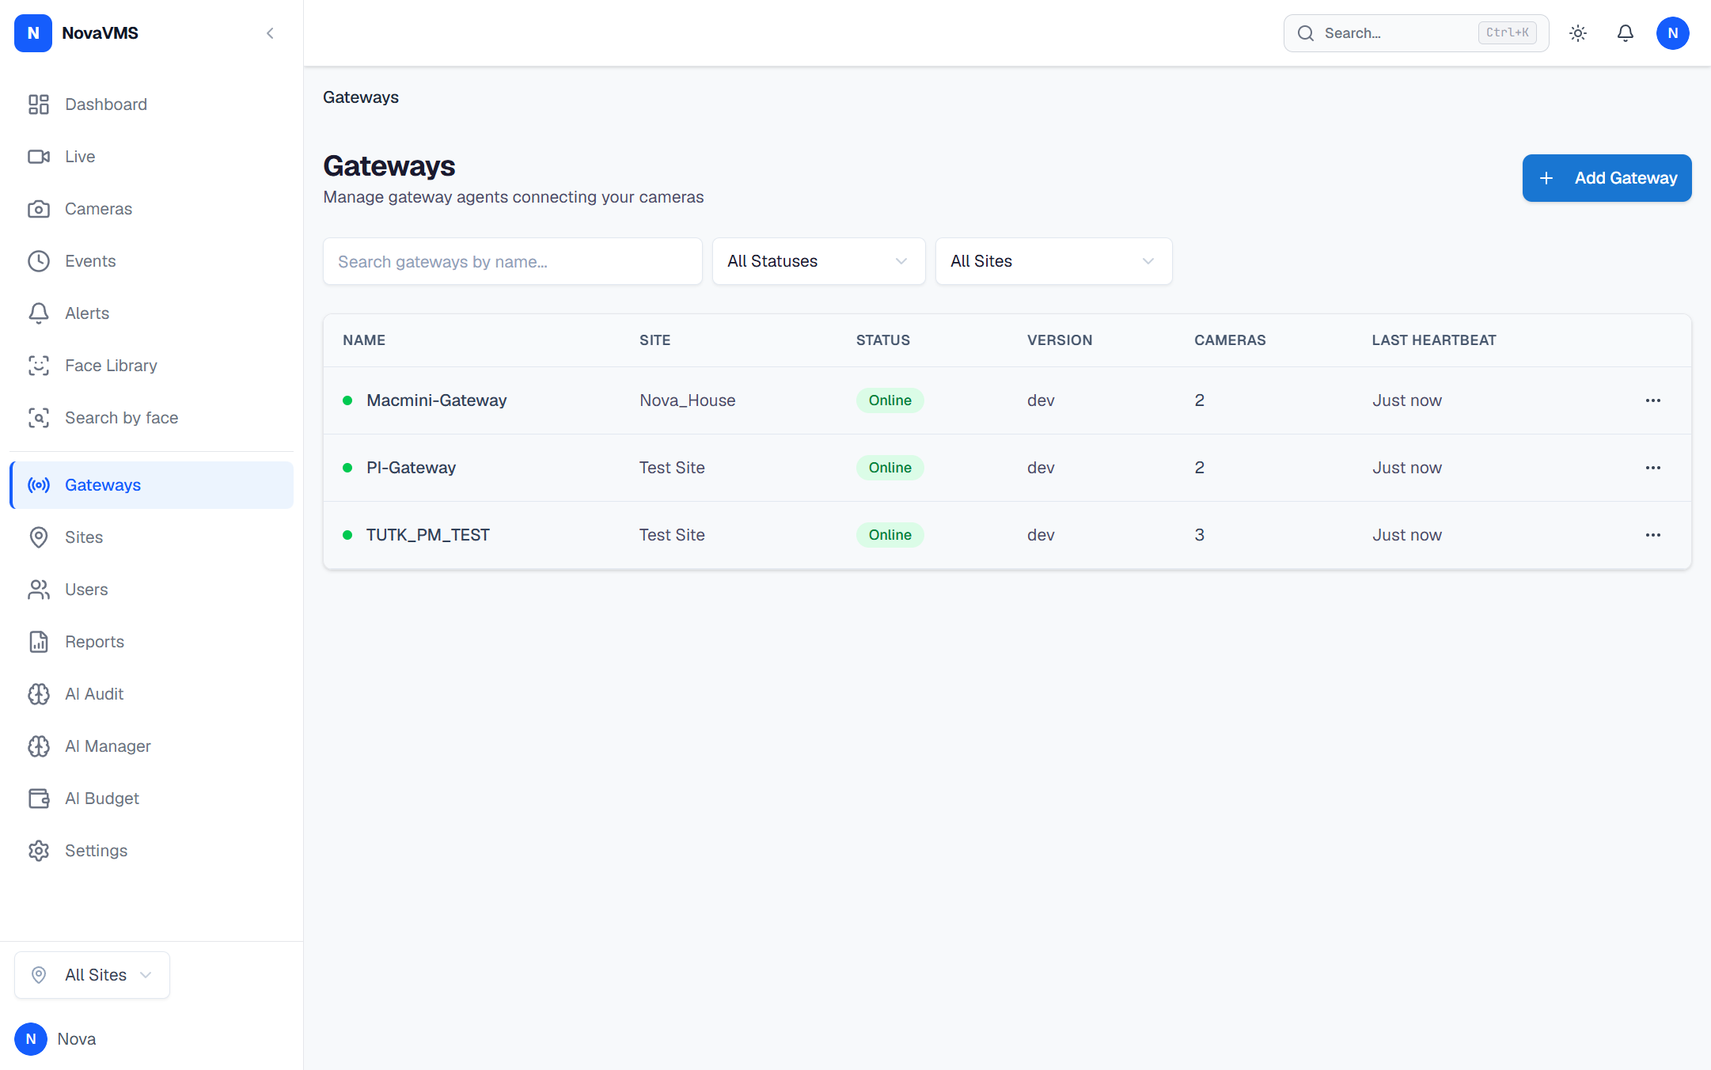
Task: Select TUTK_PM_TEST name
Action: coord(428,535)
